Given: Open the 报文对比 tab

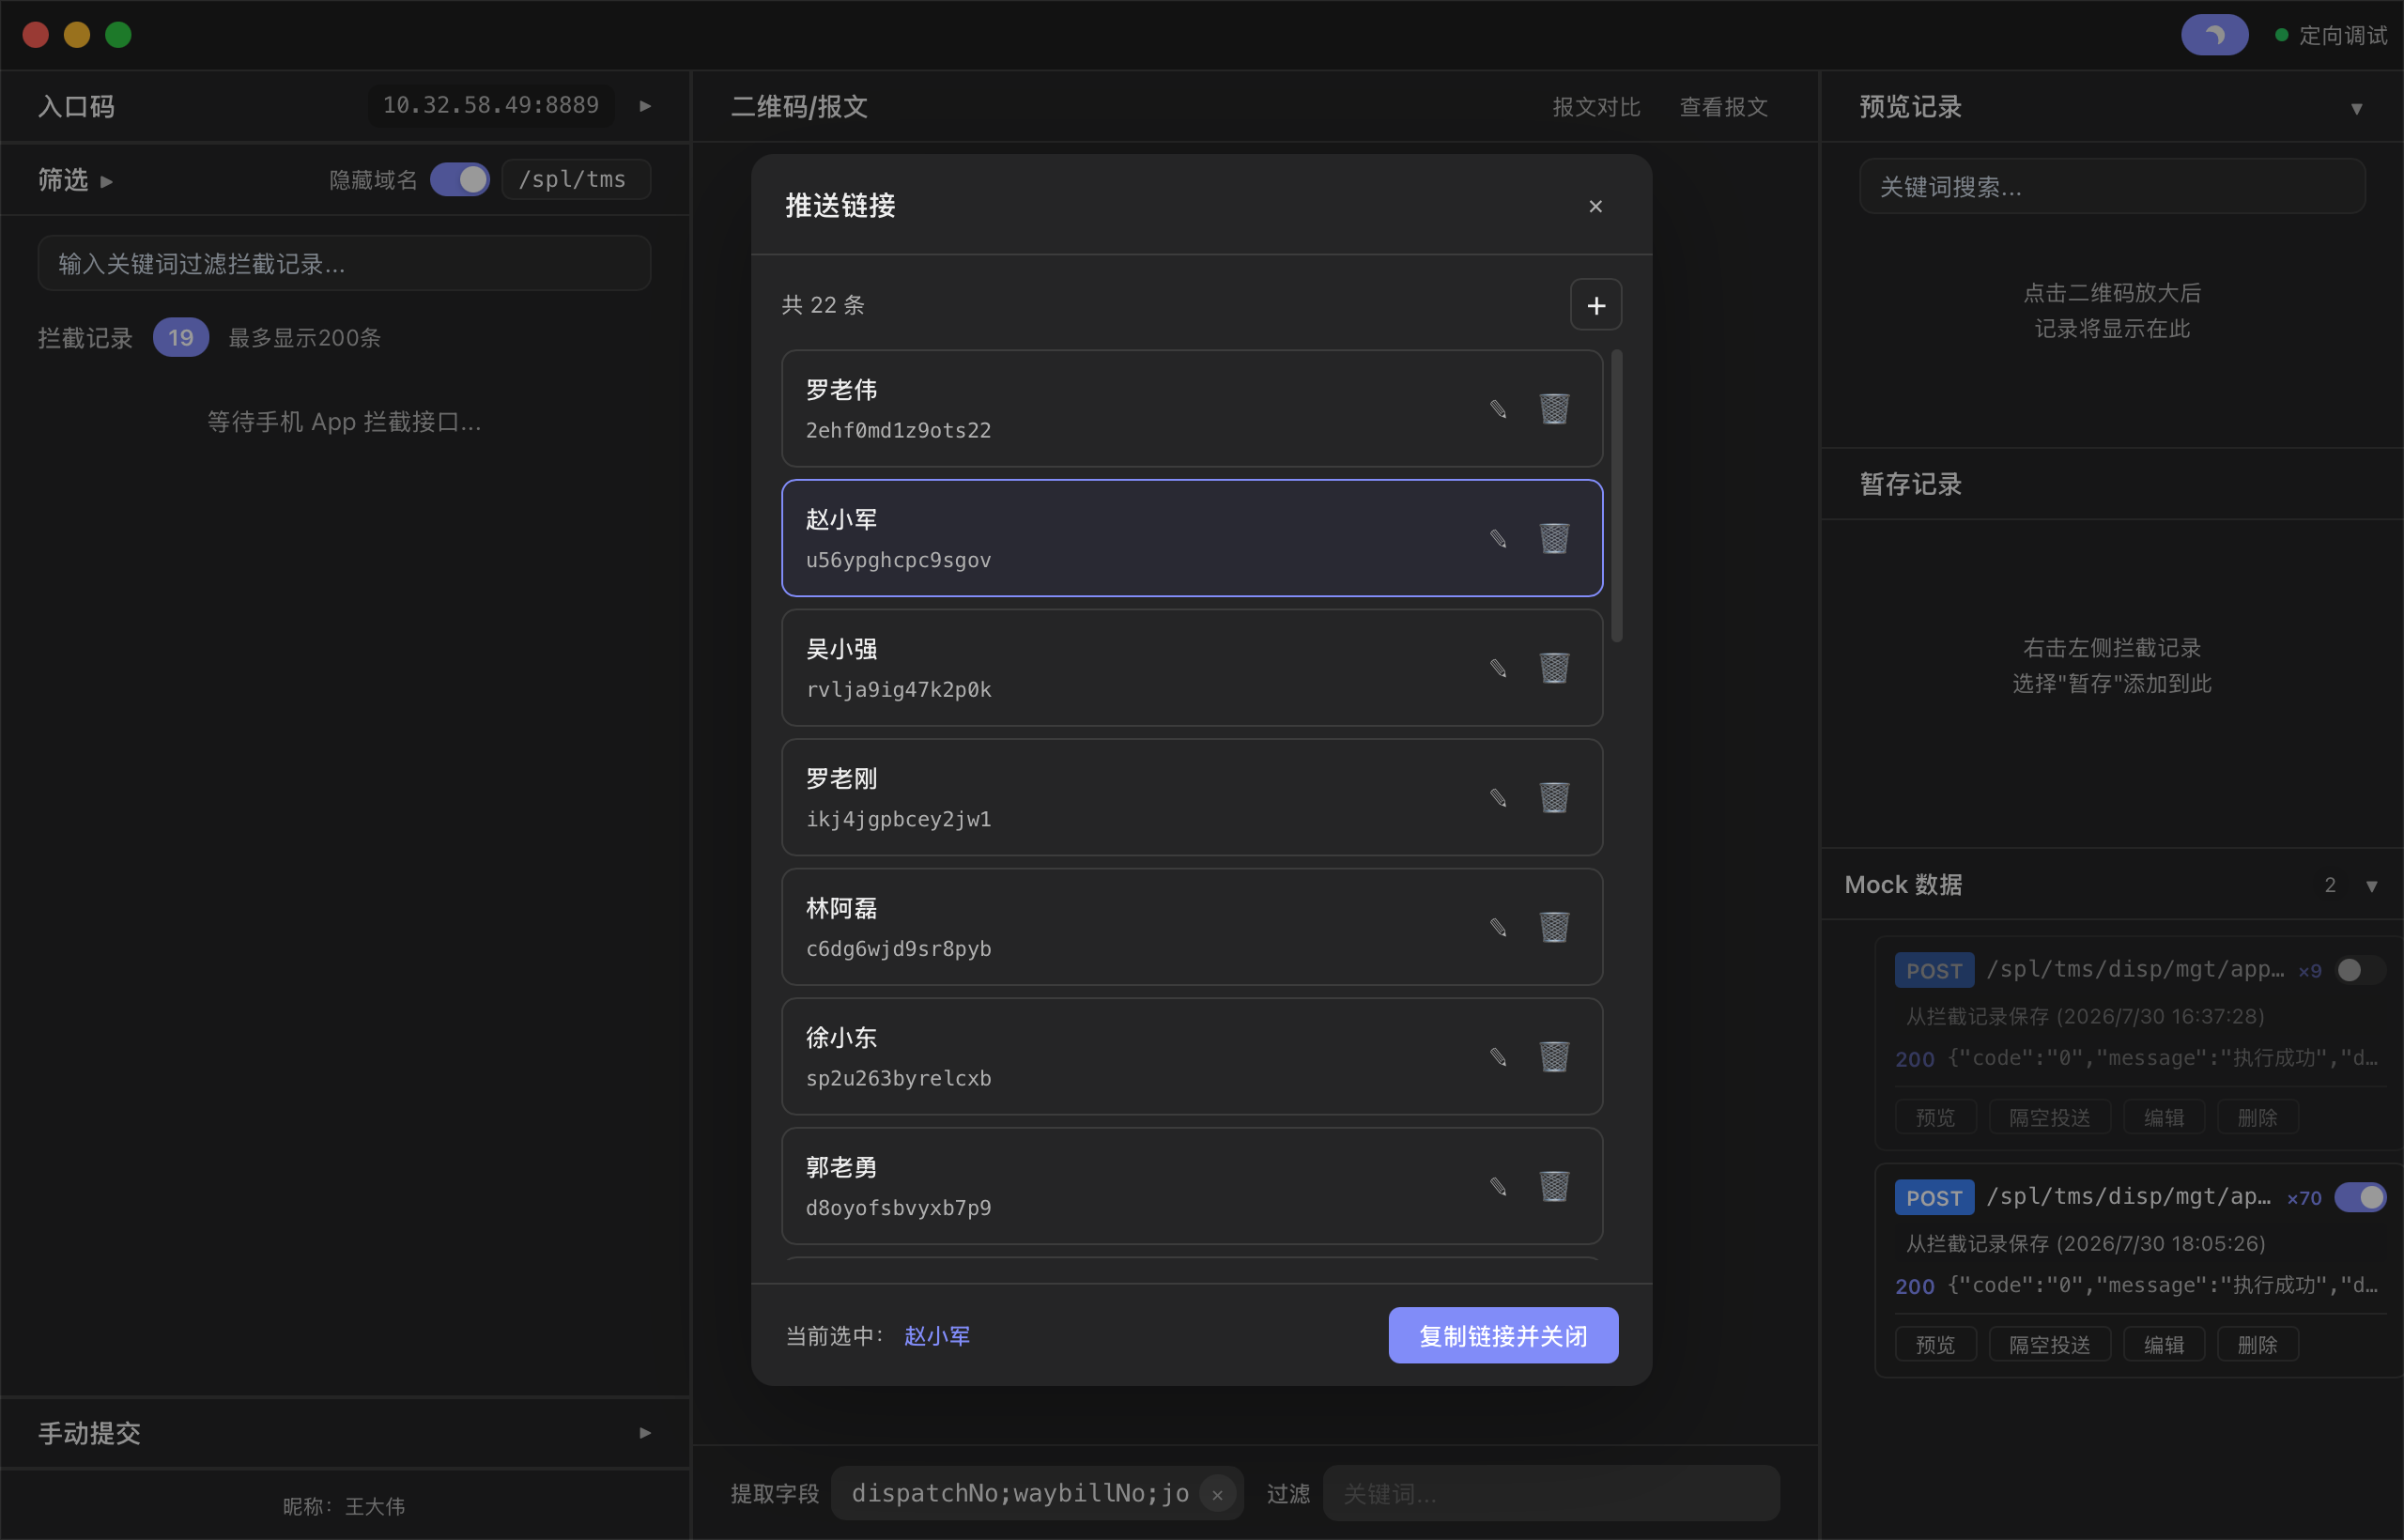Looking at the screenshot, I should click(x=1596, y=107).
